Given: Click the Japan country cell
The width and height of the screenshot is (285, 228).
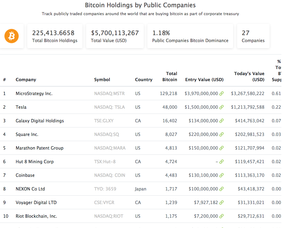Looking at the screenshot, I should point(140,189).
